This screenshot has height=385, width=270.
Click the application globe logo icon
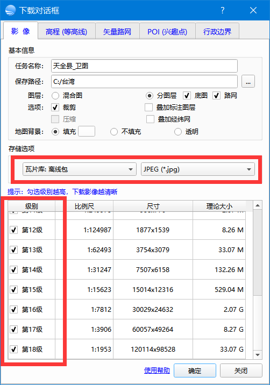click(10, 10)
